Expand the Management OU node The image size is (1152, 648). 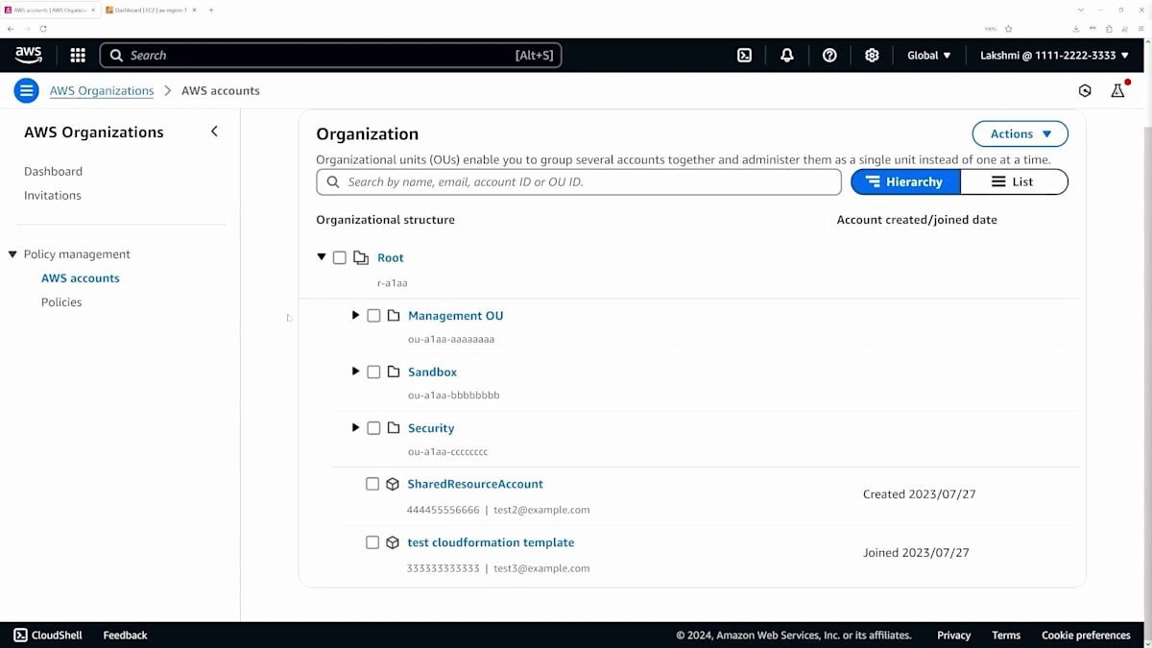[355, 315]
